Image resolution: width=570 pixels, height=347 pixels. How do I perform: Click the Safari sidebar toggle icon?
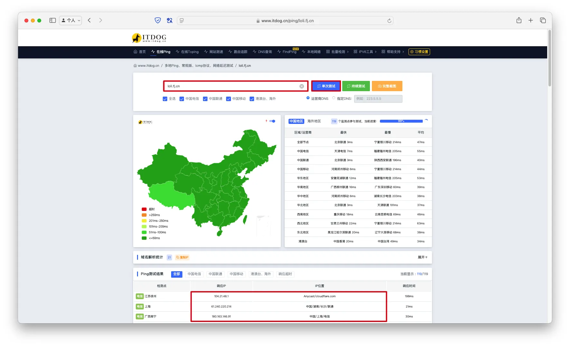point(52,21)
